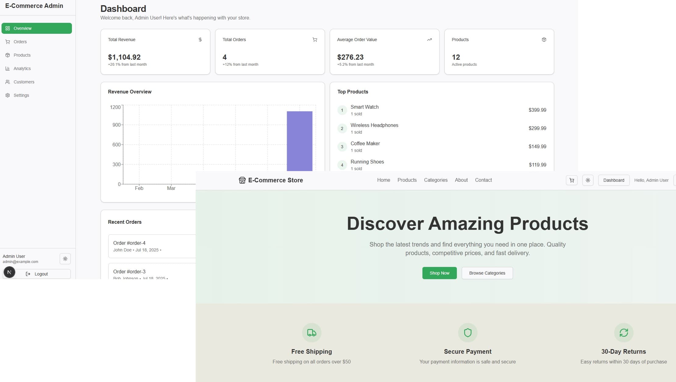Log out using the Logout option
The image size is (676, 382).
coord(41,274)
